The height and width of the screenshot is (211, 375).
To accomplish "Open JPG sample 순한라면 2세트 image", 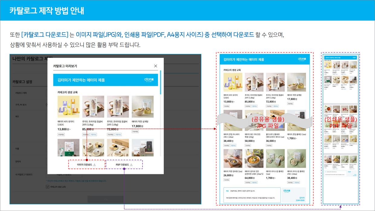I will click(x=254, y=158).
